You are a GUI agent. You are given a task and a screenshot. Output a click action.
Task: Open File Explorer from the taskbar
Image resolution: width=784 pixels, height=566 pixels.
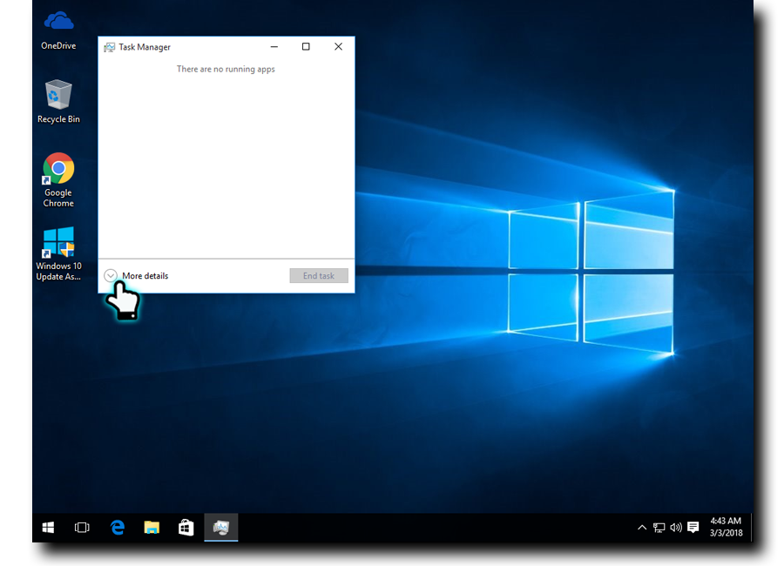152,528
